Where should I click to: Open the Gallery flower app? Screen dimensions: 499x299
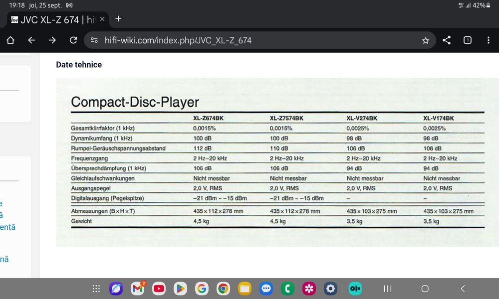[x=309, y=289]
